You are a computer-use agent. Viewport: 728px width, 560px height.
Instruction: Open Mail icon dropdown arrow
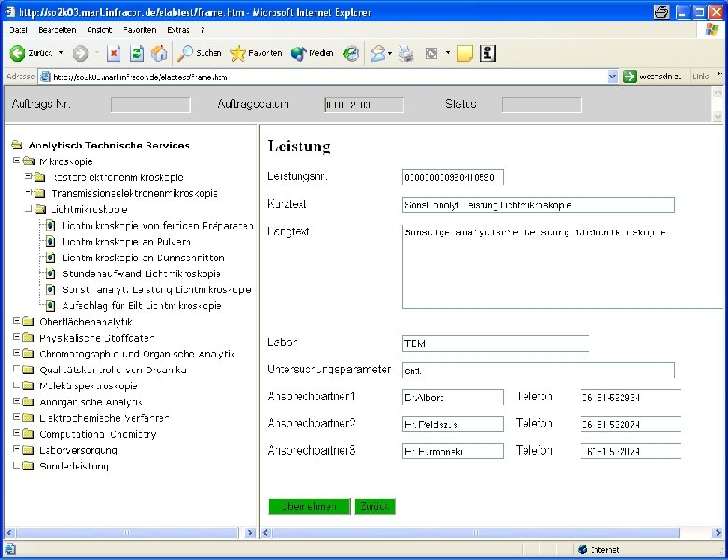pyautogui.click(x=390, y=53)
